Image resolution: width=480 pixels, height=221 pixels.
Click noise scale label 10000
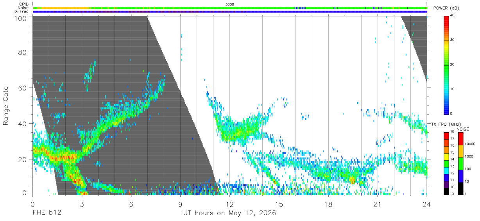tap(470, 144)
